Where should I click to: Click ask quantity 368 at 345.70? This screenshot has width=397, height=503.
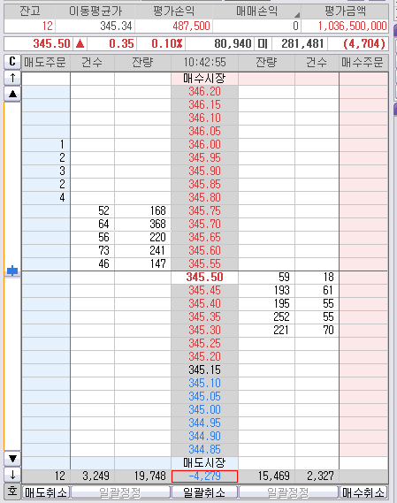[x=143, y=224]
